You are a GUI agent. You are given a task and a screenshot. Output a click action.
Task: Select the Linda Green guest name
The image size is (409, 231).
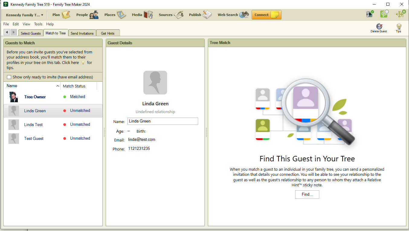click(x=35, y=111)
